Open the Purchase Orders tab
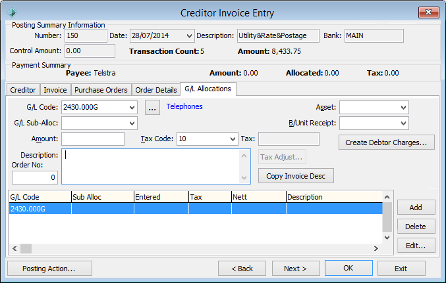The width and height of the screenshot is (446, 283). pyautogui.click(x=101, y=90)
